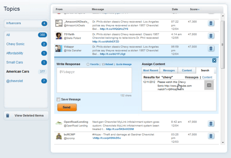
Task: Click Quote Message link
Action: 124,64
